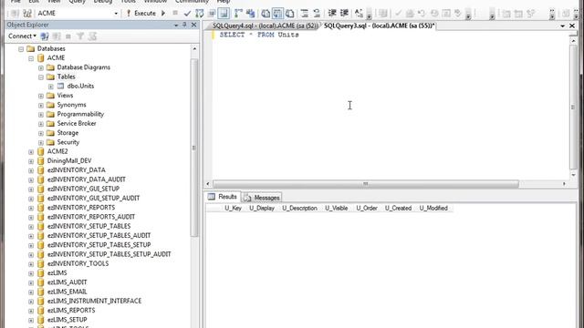The width and height of the screenshot is (584, 328).
Task: Switch output to Results to File
Action: [x=290, y=14]
